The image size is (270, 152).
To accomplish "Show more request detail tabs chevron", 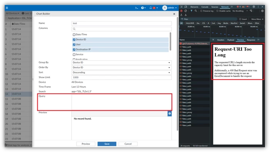I will [258, 40].
